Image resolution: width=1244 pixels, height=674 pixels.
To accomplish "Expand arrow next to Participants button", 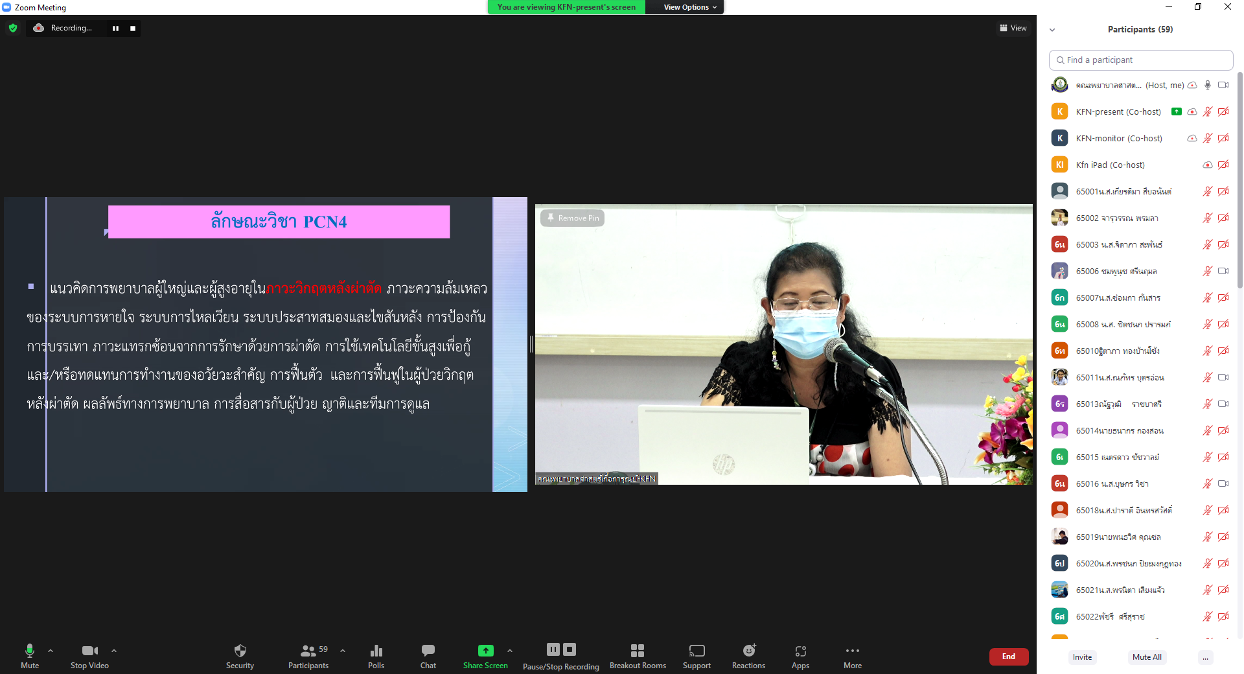I will [343, 651].
